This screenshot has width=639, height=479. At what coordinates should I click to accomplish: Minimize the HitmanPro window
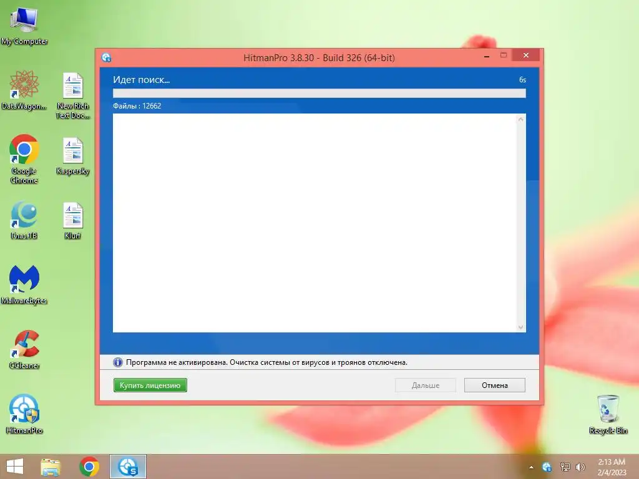point(487,56)
